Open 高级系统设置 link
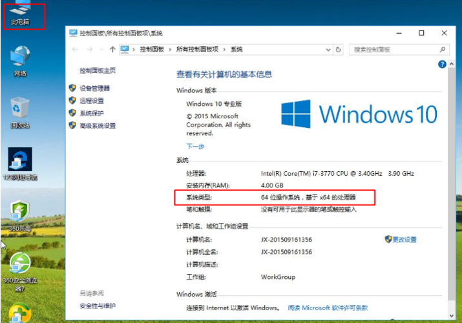462x323 pixels. pyautogui.click(x=98, y=126)
